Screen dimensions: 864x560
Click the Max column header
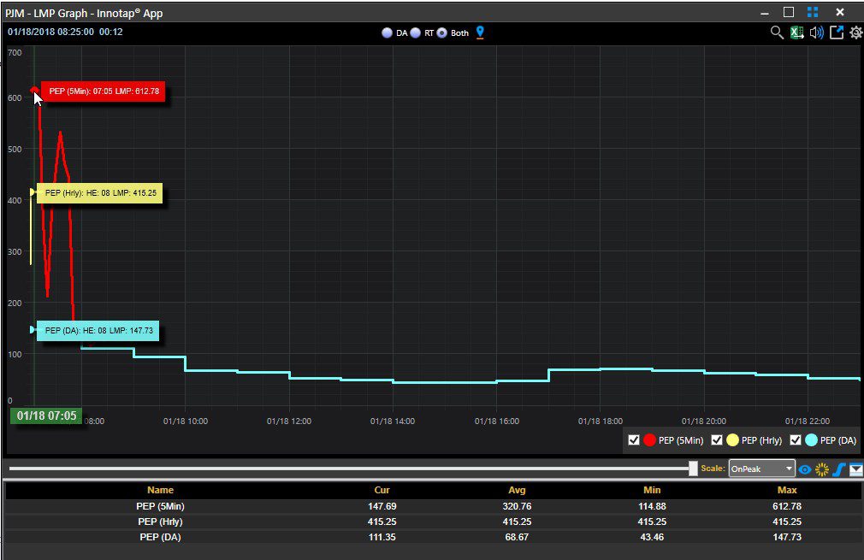click(x=787, y=490)
